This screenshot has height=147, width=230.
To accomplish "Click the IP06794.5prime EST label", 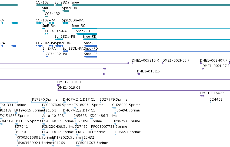I will 127,121.
